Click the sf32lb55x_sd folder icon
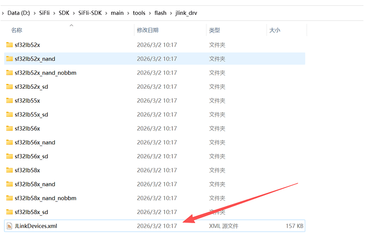The height and width of the screenshot is (238, 367). pyautogui.click(x=10, y=114)
